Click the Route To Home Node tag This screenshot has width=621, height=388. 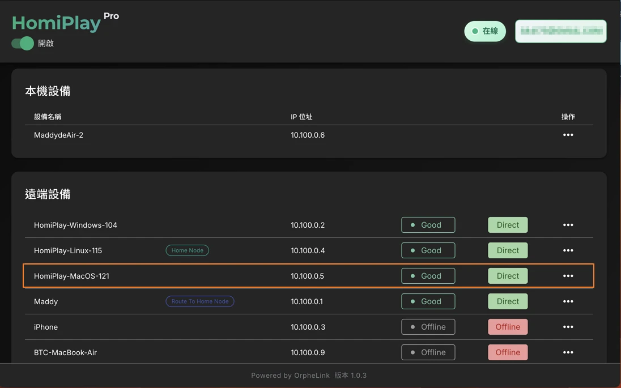(x=199, y=301)
